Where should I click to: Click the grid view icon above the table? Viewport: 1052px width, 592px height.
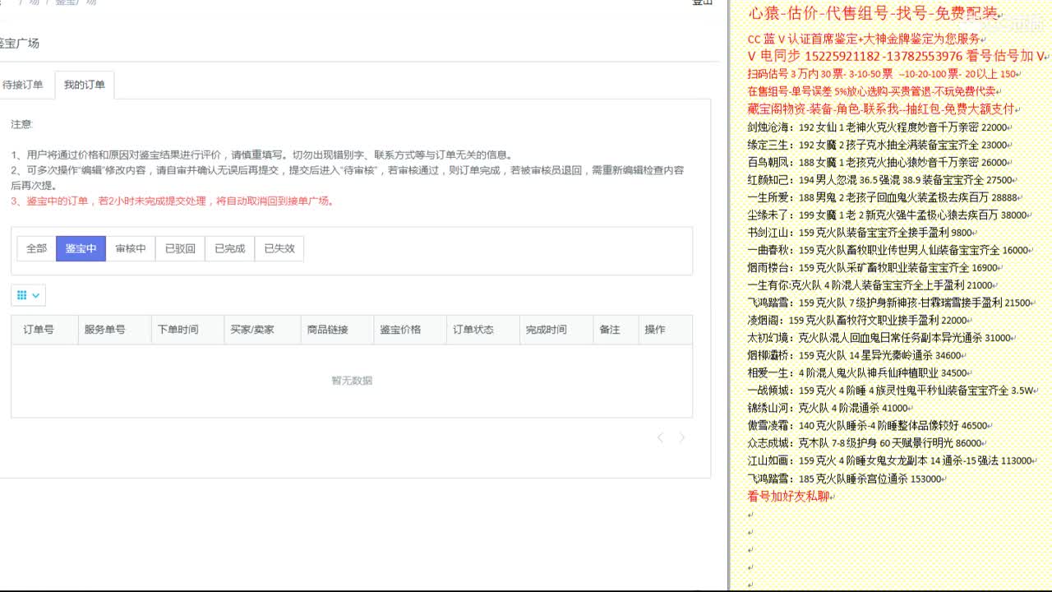coord(22,294)
